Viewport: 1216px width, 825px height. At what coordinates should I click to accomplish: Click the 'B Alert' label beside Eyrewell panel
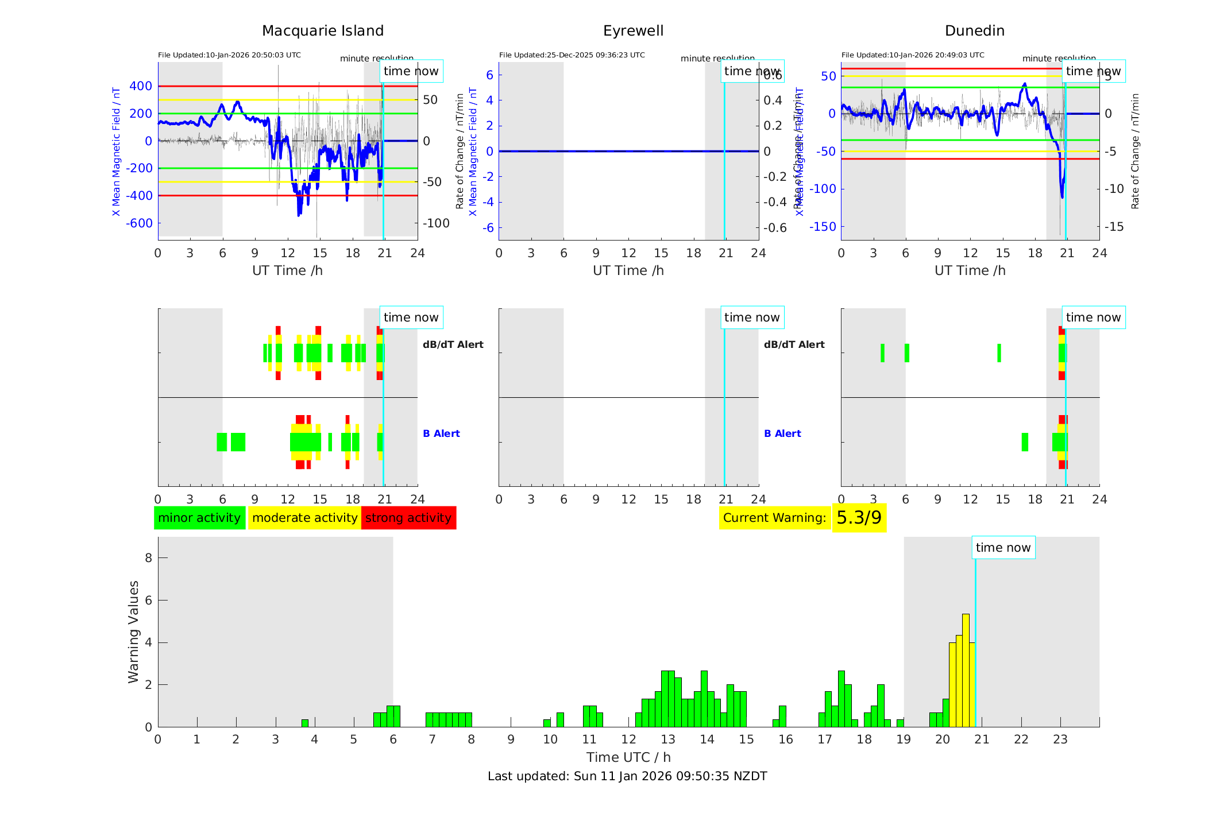coord(782,433)
